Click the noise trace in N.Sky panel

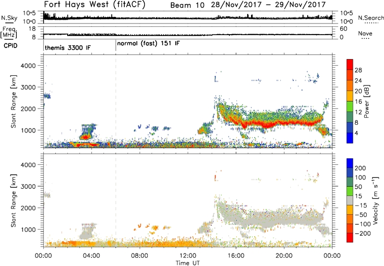187,18
